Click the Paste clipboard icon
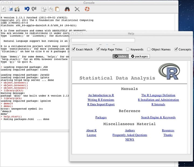The height and width of the screenshot is (167, 194). 57,9
